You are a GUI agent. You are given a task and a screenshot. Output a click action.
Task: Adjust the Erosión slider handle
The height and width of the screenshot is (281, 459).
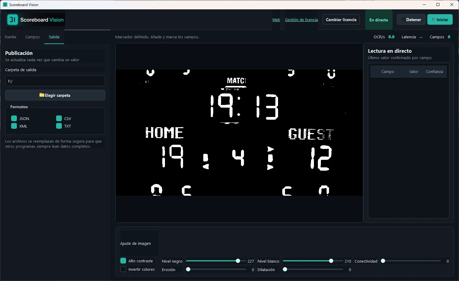coord(188,269)
